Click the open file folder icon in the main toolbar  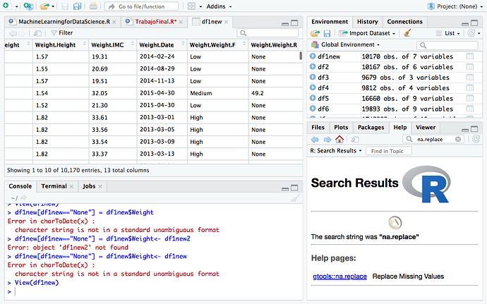[x=44, y=6]
